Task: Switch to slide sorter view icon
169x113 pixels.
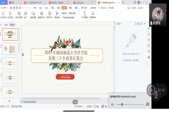Action: coord(106,107)
